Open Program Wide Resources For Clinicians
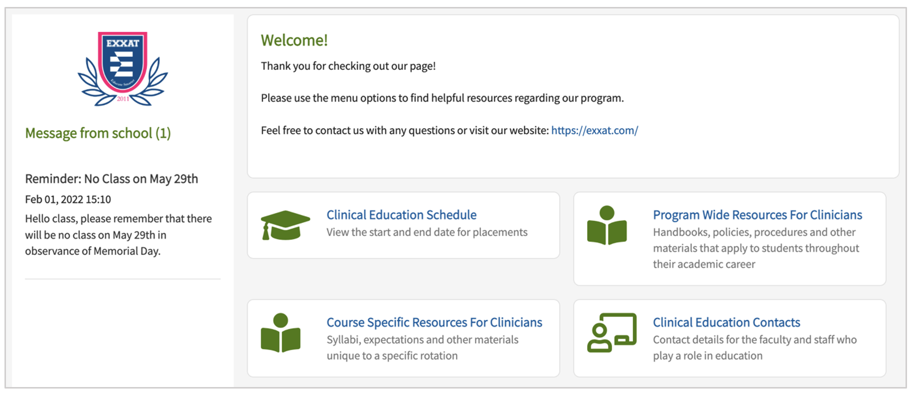 tap(757, 215)
